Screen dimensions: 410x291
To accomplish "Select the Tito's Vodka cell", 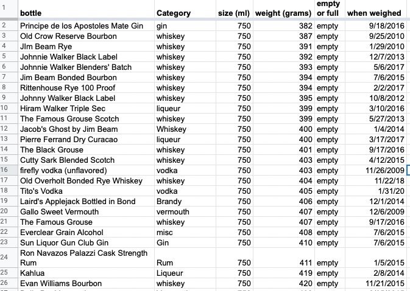I will 85,191.
